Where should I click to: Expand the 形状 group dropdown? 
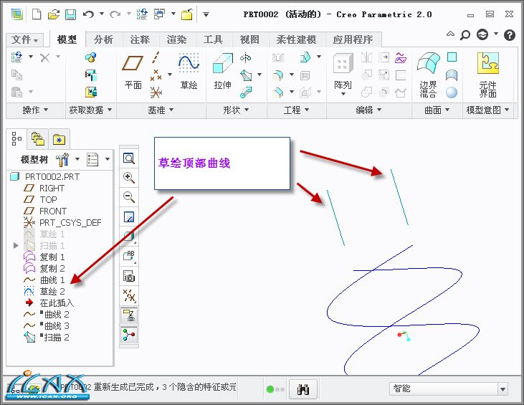click(236, 110)
